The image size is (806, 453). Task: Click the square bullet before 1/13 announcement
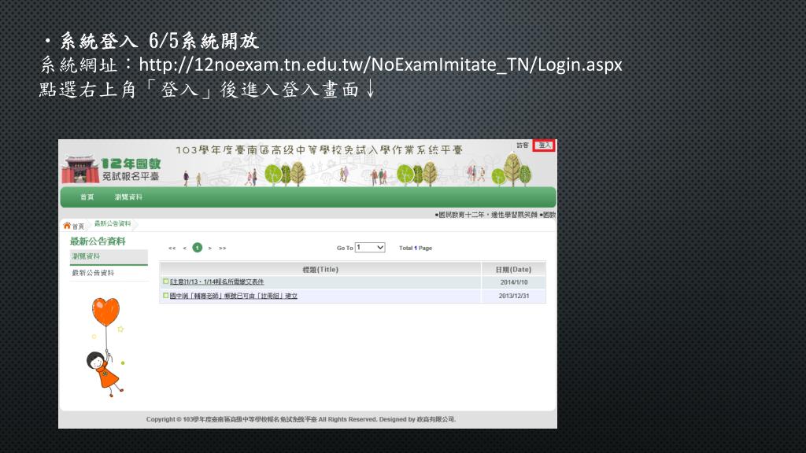click(x=165, y=282)
